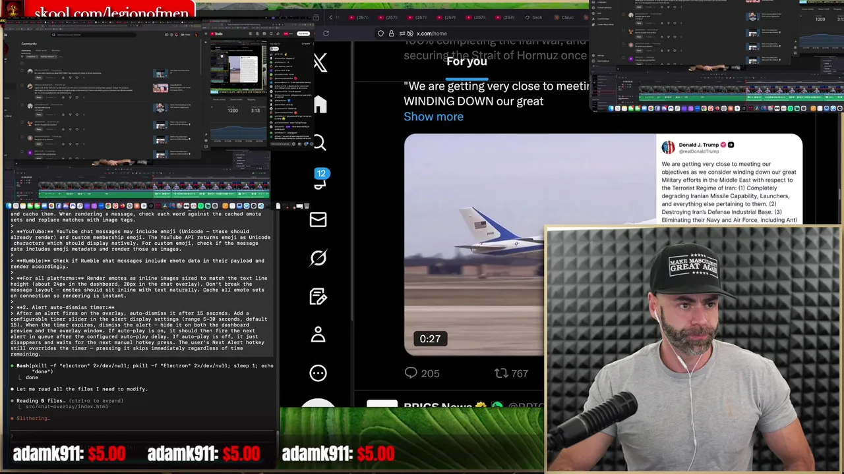
Task: Click the browser back arrow
Action: 331,18
